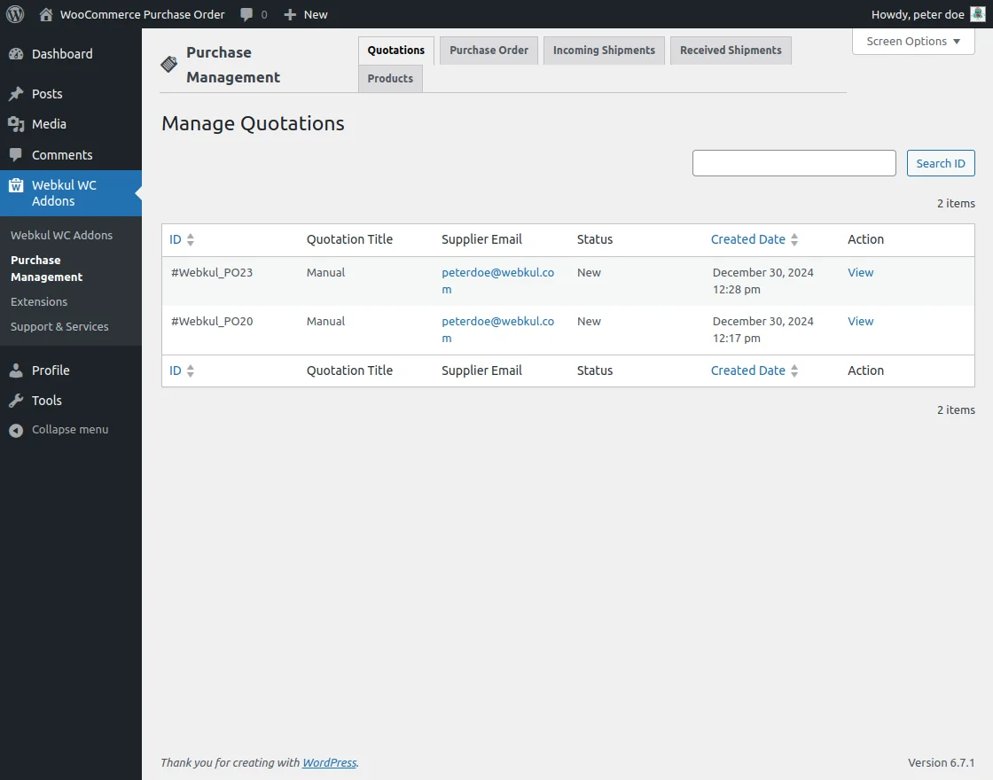
Task: Click the WordPress logo in the admin bar
Action: [13, 13]
